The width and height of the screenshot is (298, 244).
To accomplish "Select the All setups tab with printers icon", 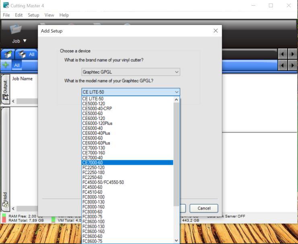I will pos(27,55).
